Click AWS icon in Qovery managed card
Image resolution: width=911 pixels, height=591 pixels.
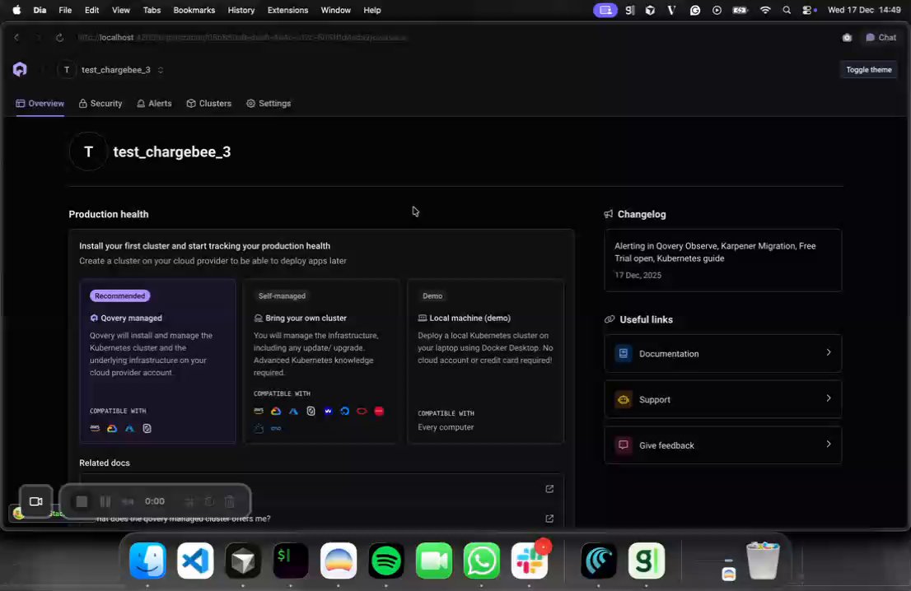pos(95,429)
